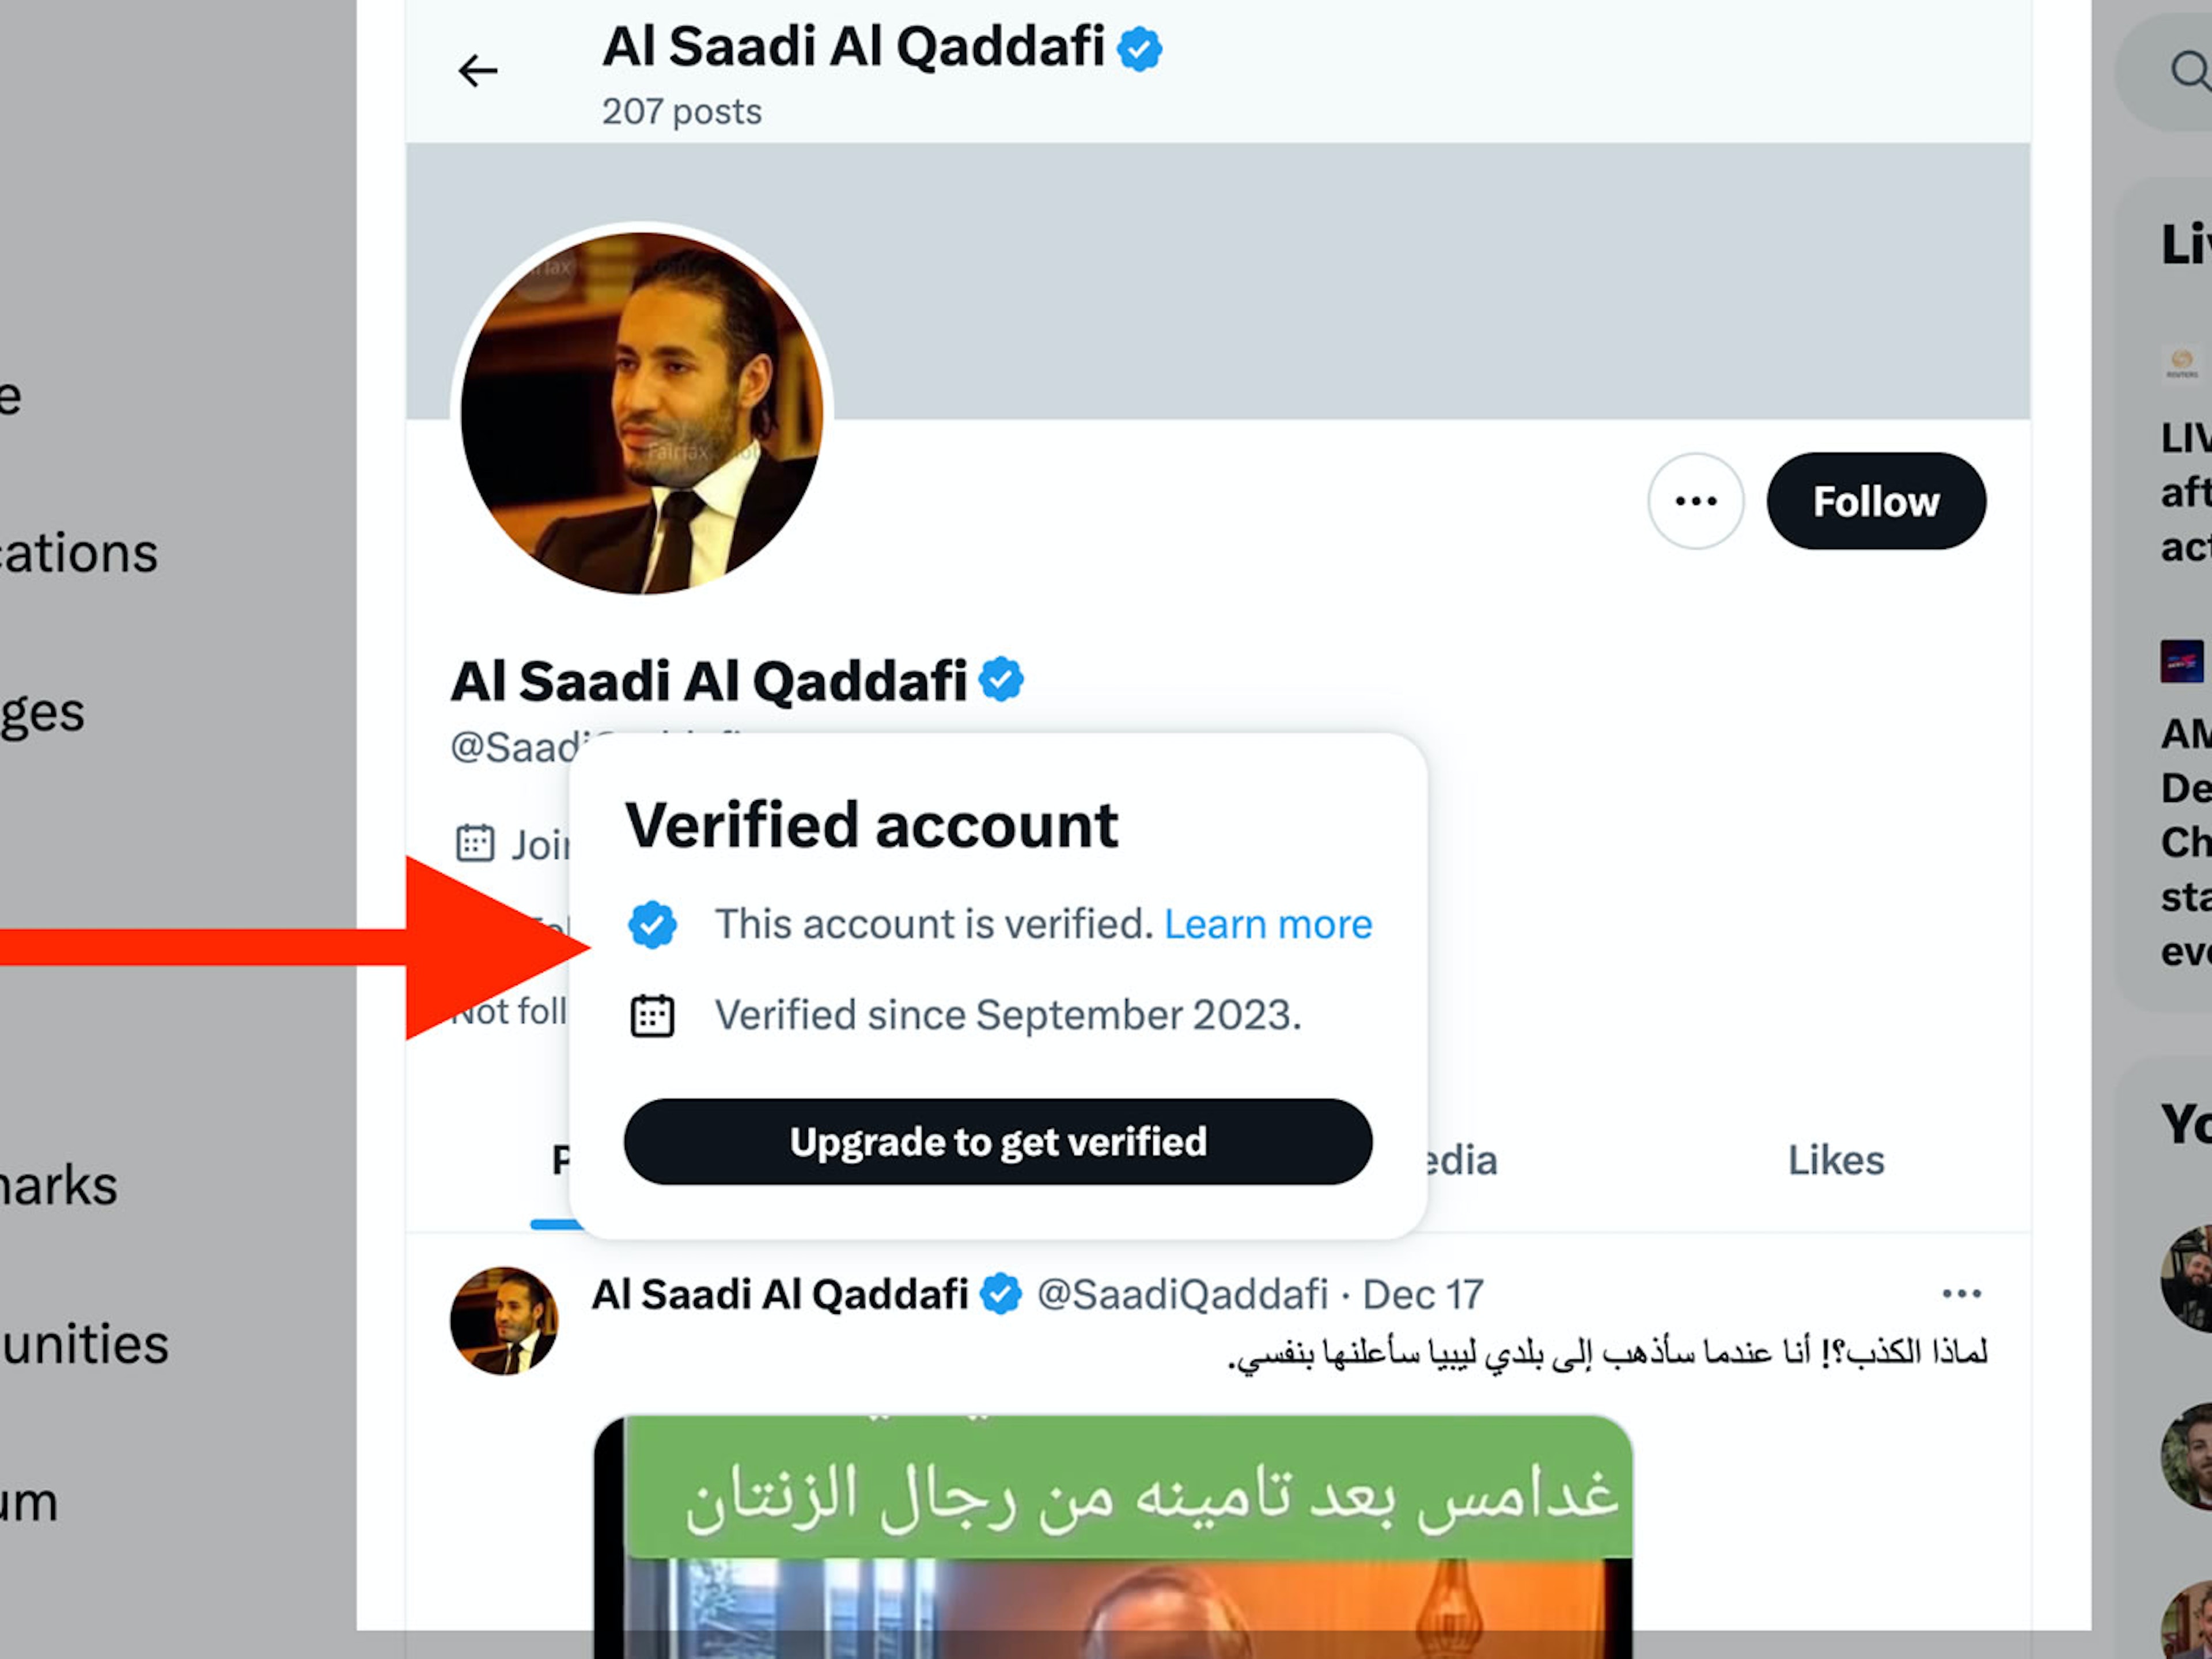Click the first suggested account avatar on the right sidebar

click(2188, 1279)
